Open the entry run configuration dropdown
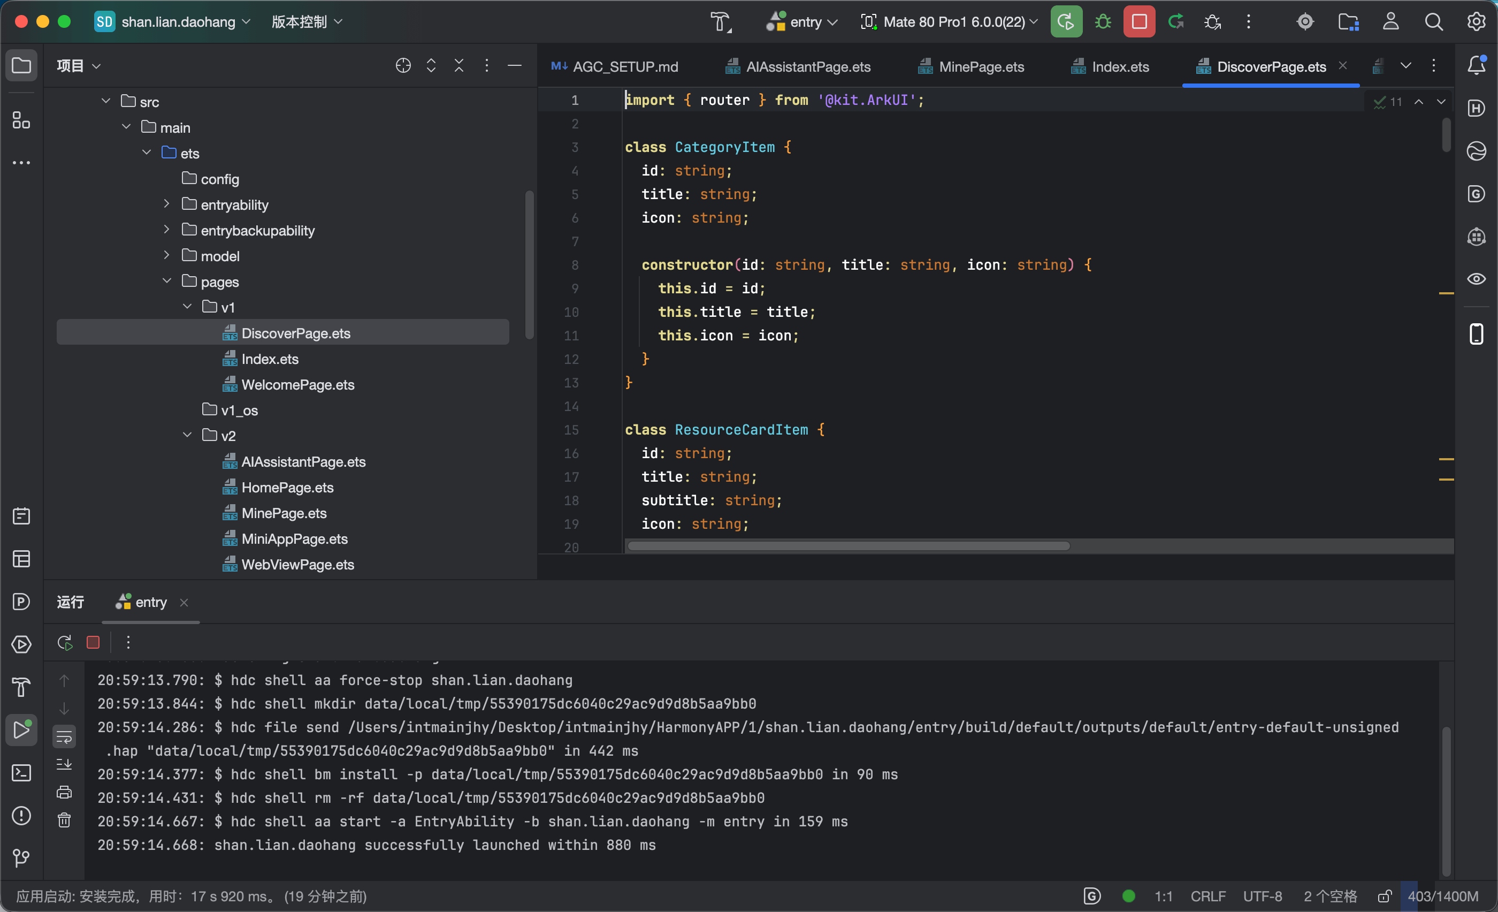This screenshot has width=1498, height=912. (802, 22)
